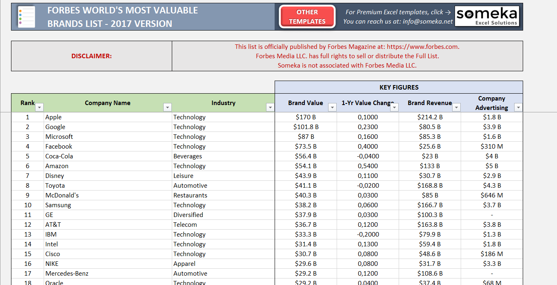Screen dimensions: 557x285
Task: Open the OTHER TEMPLATES button
Action: point(307,17)
